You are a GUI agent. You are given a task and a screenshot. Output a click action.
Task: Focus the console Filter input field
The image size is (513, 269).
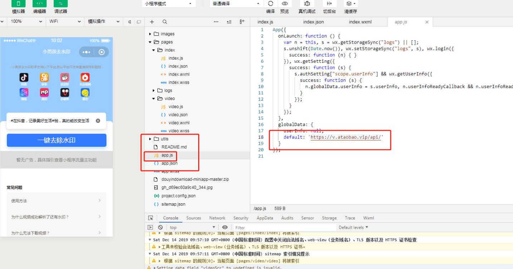tap(285, 228)
